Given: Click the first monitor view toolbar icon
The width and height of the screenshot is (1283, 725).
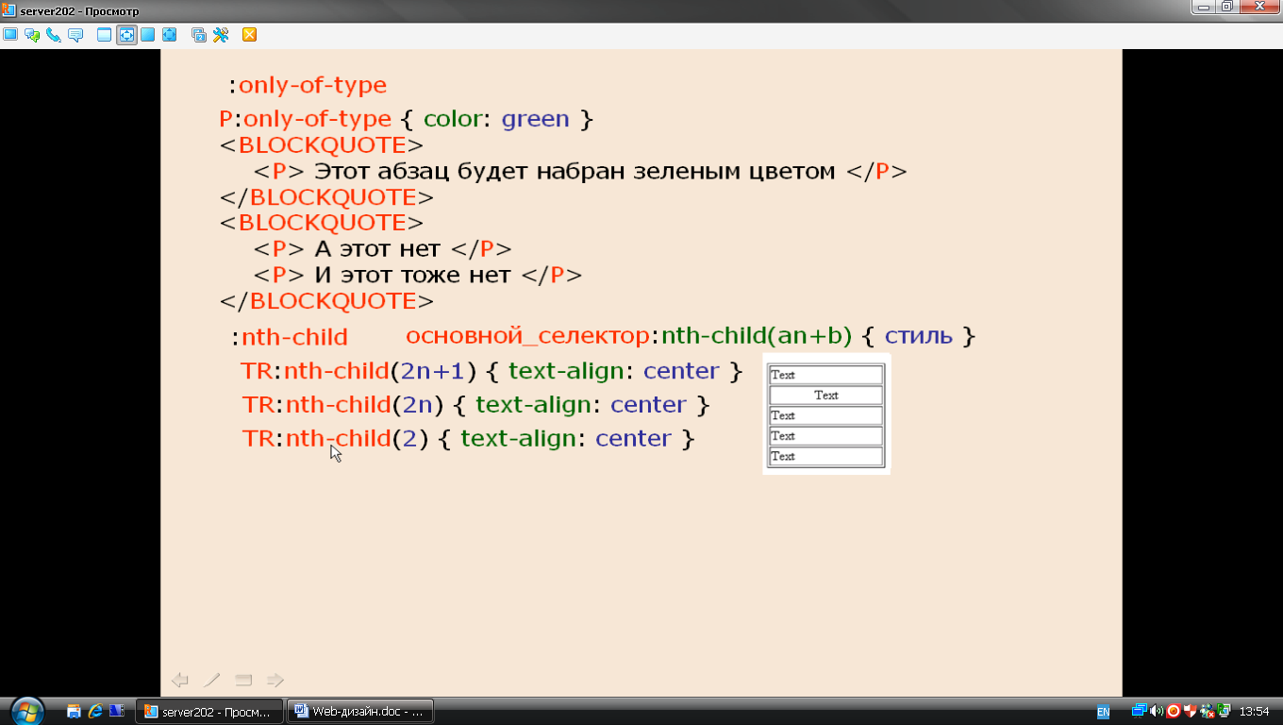Looking at the screenshot, I should pos(10,35).
